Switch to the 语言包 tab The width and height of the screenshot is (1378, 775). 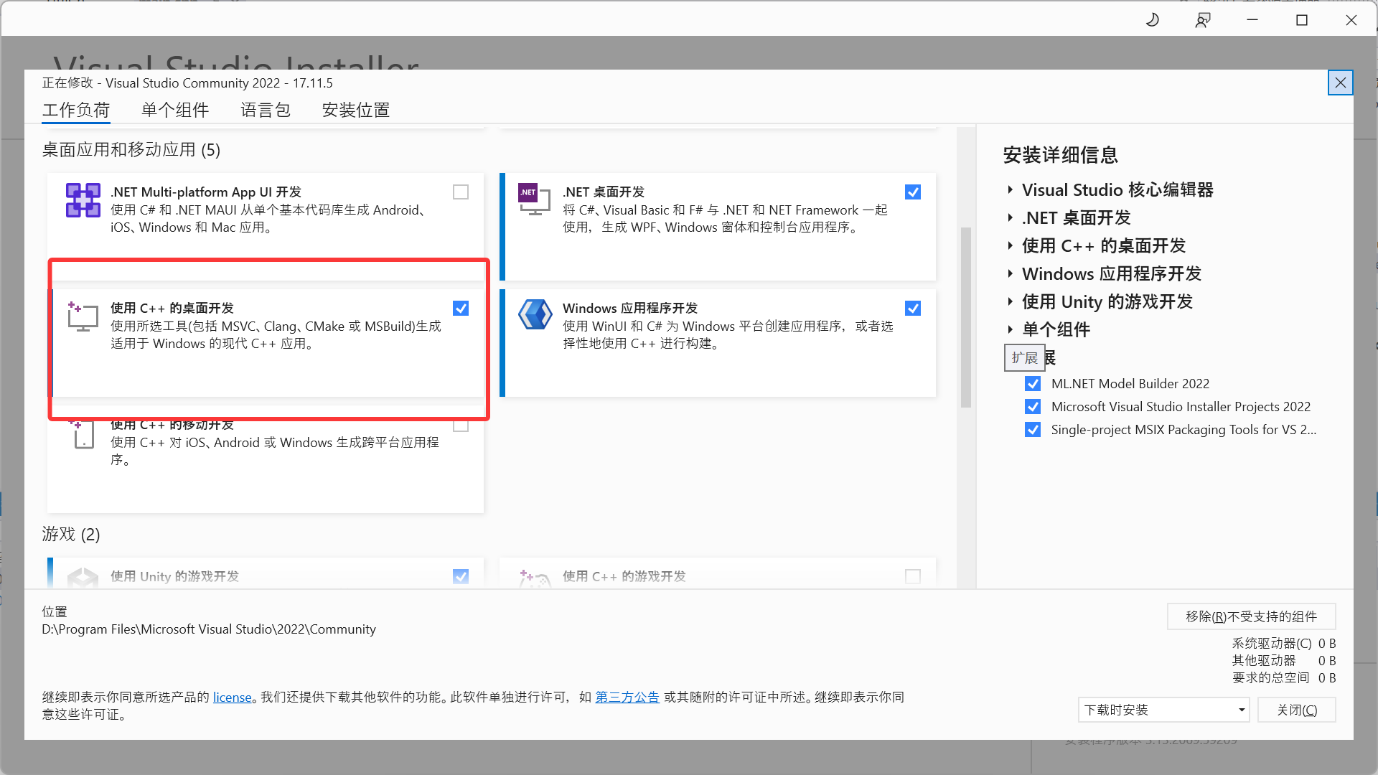[265, 110]
